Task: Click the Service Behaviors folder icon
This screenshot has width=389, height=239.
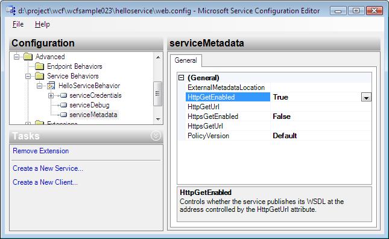Action: [39, 76]
